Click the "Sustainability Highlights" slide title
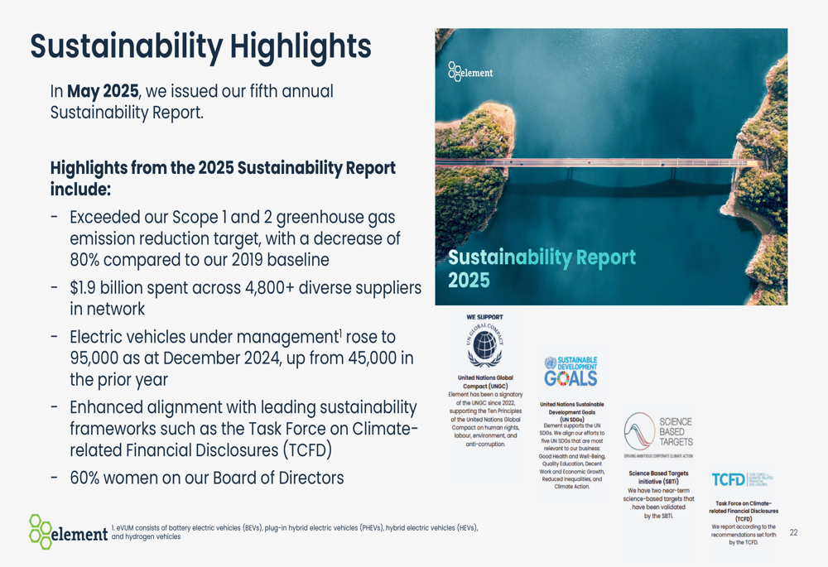This screenshot has height=567, width=828. (x=200, y=46)
